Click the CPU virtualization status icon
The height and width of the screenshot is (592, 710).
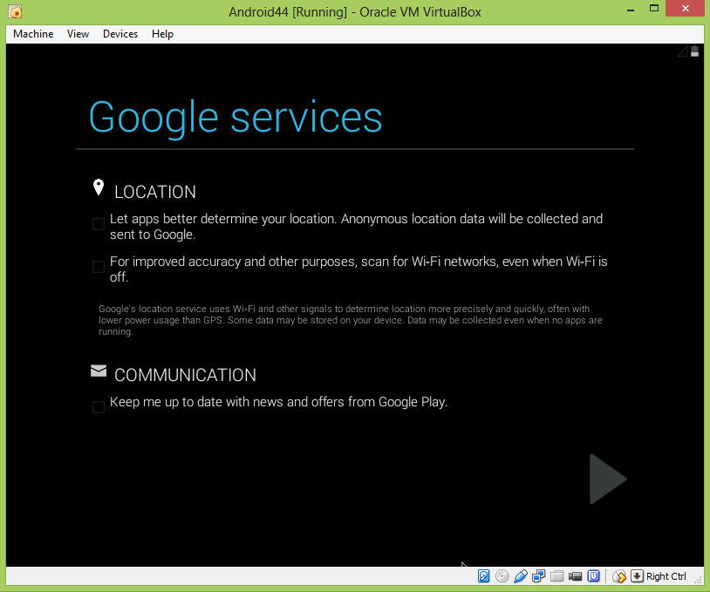(594, 576)
